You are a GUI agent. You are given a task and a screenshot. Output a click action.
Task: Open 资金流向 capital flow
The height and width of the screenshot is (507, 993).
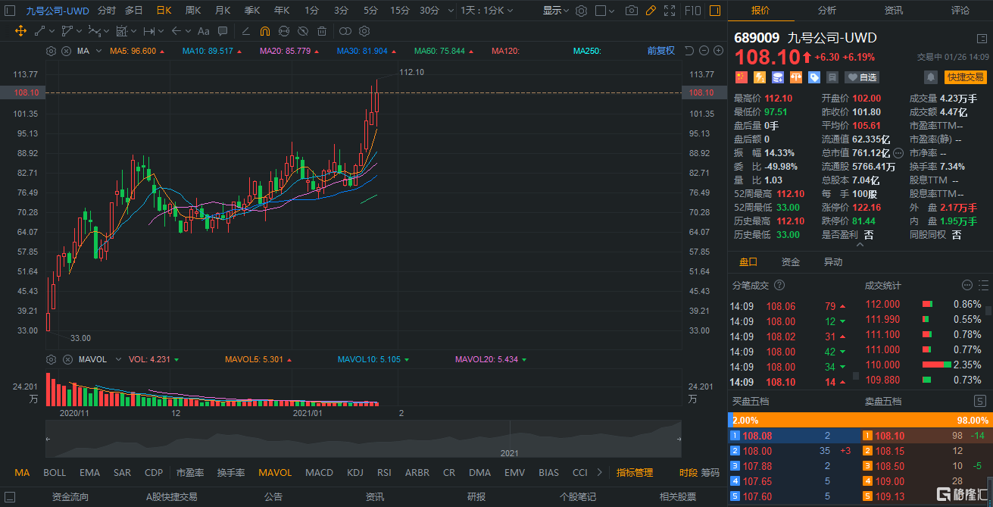70,497
